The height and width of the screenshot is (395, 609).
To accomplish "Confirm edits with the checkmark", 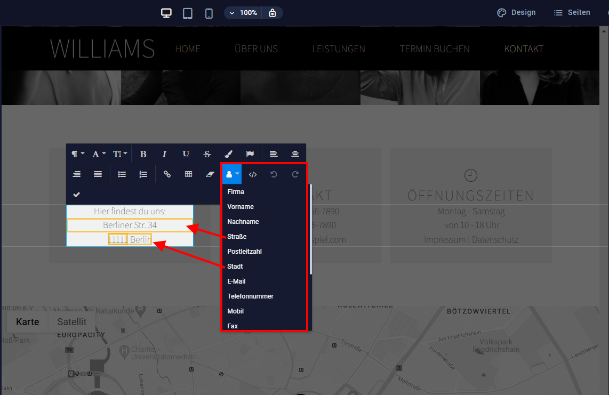I will click(x=76, y=195).
